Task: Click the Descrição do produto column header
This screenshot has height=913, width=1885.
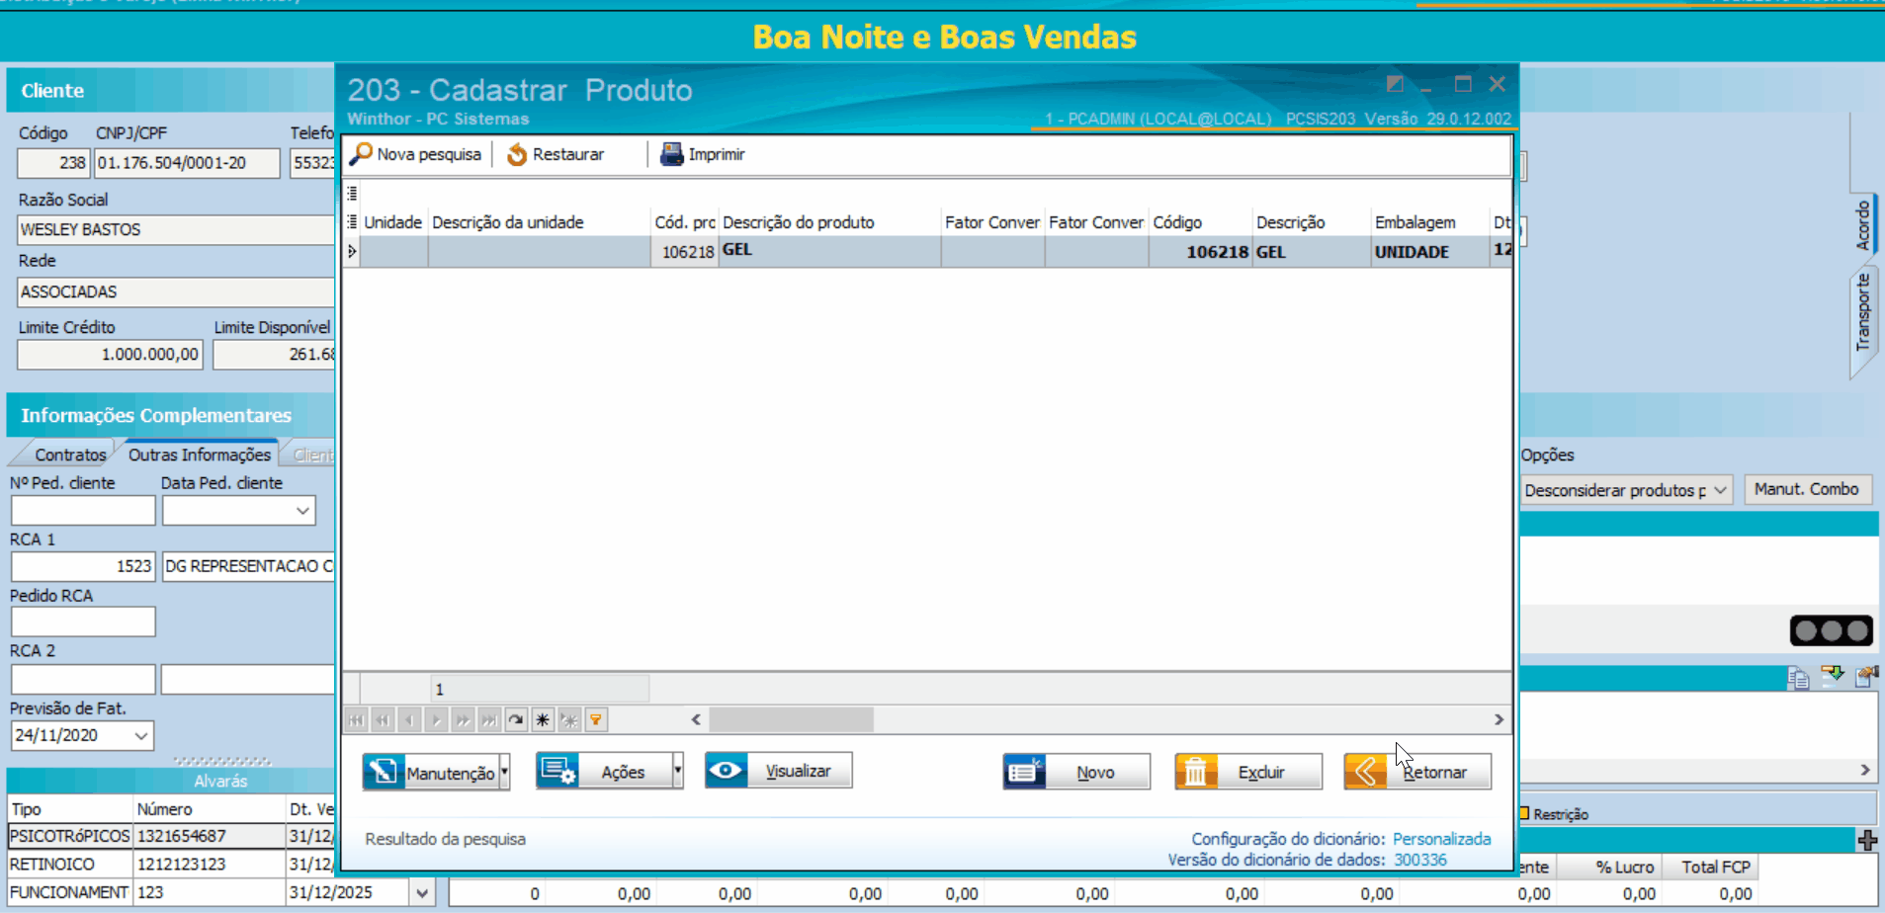Action: click(829, 222)
